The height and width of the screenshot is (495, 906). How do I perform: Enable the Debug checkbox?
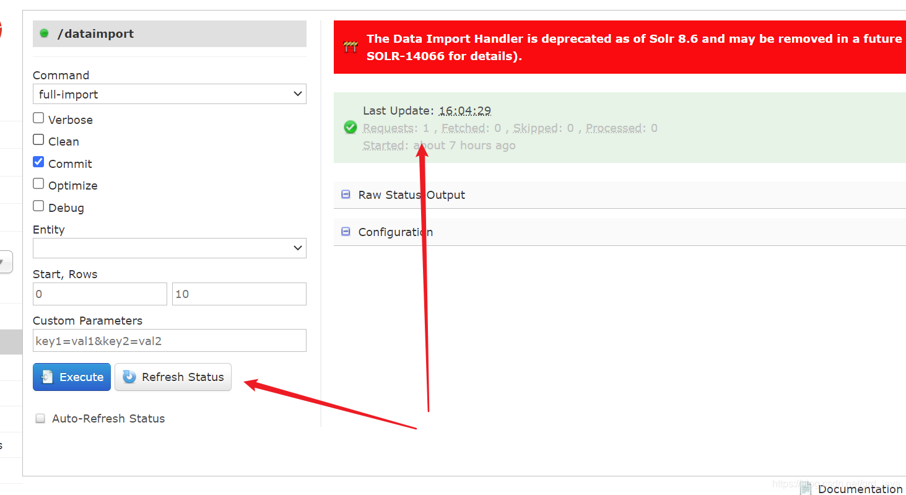[38, 206]
